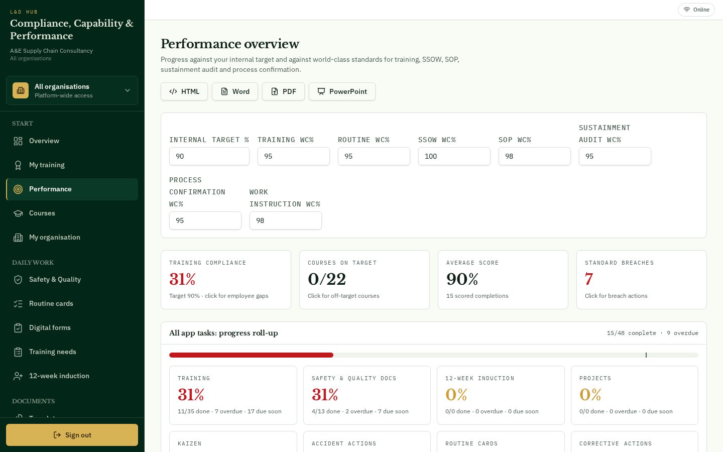Open Digital forms page

[72, 328]
